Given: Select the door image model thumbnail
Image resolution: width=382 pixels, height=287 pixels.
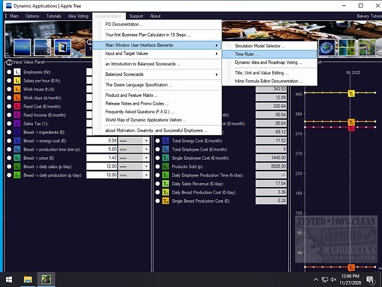Looking at the screenshot, I should point(63,47).
